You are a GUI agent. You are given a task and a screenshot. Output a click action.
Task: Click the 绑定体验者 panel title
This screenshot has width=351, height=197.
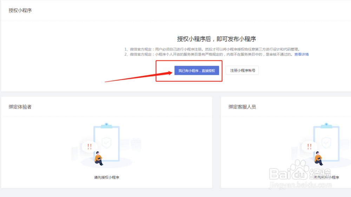20,107
